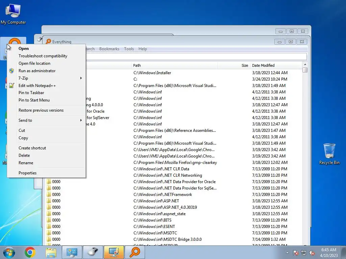Click the Everything window title icon
Screen dimensions: 346x259
[x=48, y=41]
